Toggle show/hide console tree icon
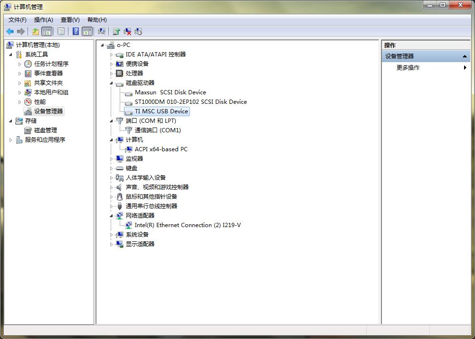Image resolution: width=475 pixels, height=339 pixels. (47, 31)
